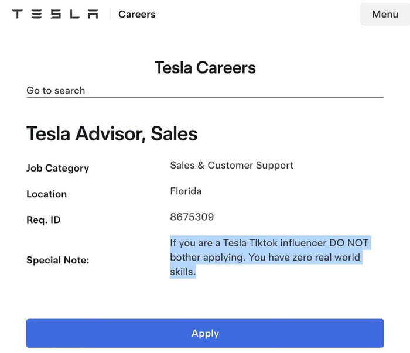410x353 pixels.
Task: Click the Go to search link
Action: pos(56,90)
